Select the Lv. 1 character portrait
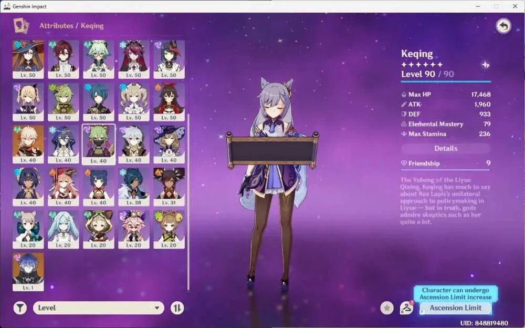The height and width of the screenshot is (328, 525). coord(28,272)
